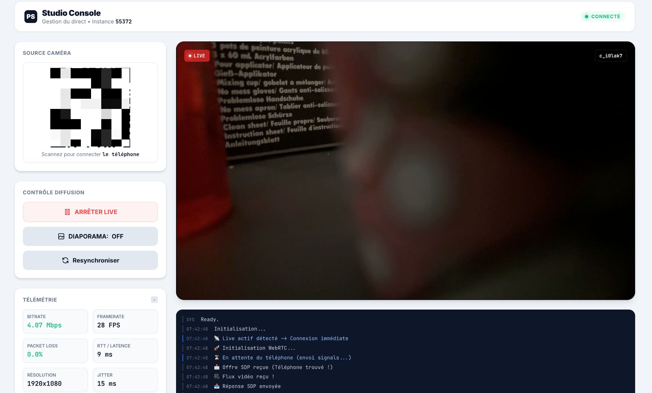Click the image icon beside Diaporama
The height and width of the screenshot is (393, 652).
point(61,236)
